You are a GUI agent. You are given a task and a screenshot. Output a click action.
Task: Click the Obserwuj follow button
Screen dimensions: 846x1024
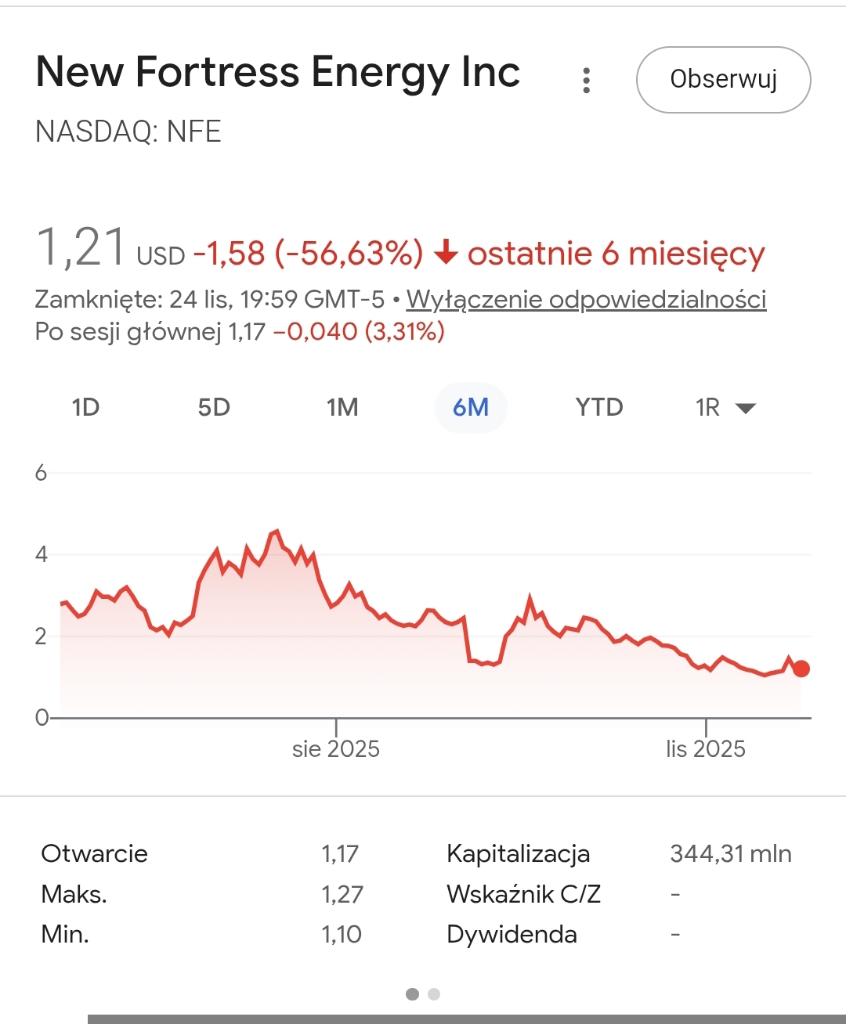point(723,80)
